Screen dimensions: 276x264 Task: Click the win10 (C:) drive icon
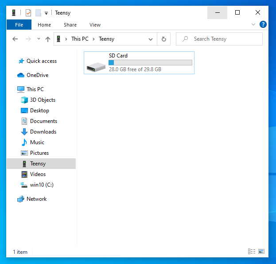coord(24,185)
